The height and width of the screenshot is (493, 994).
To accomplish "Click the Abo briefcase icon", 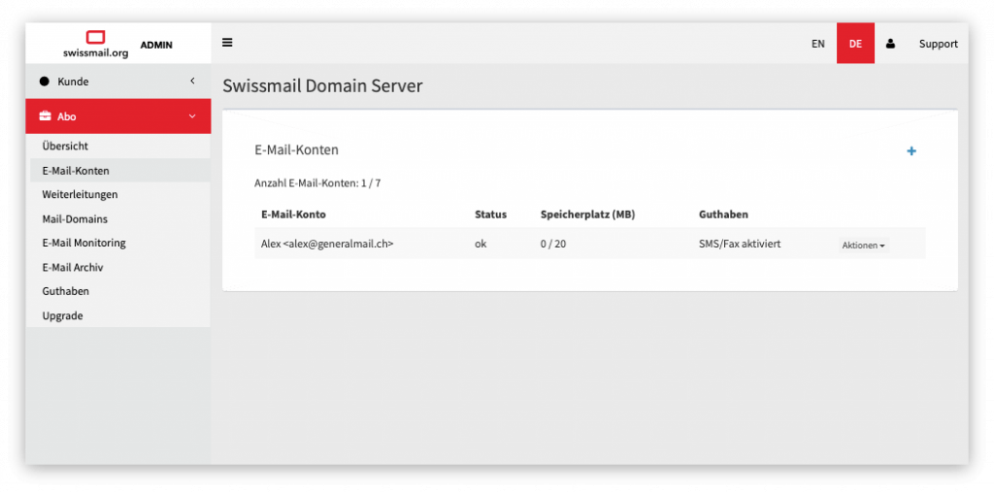I will [x=45, y=116].
